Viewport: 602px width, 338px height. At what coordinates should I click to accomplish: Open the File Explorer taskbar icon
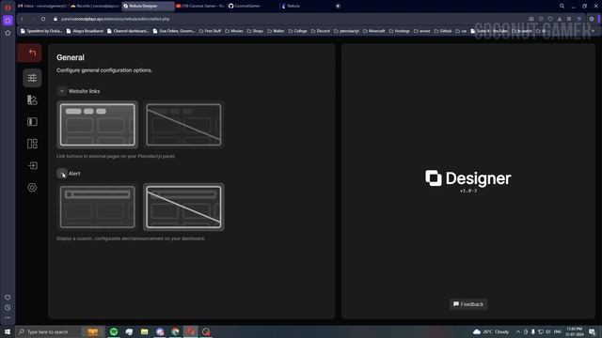(x=144, y=331)
